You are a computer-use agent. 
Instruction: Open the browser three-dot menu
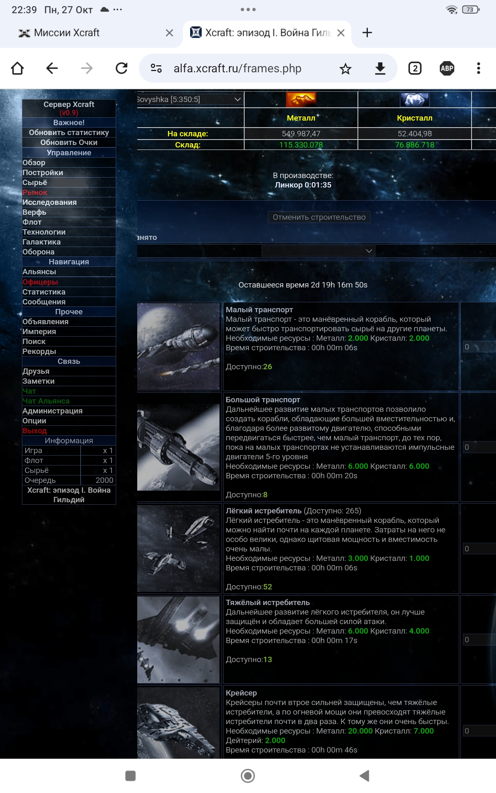point(478,69)
